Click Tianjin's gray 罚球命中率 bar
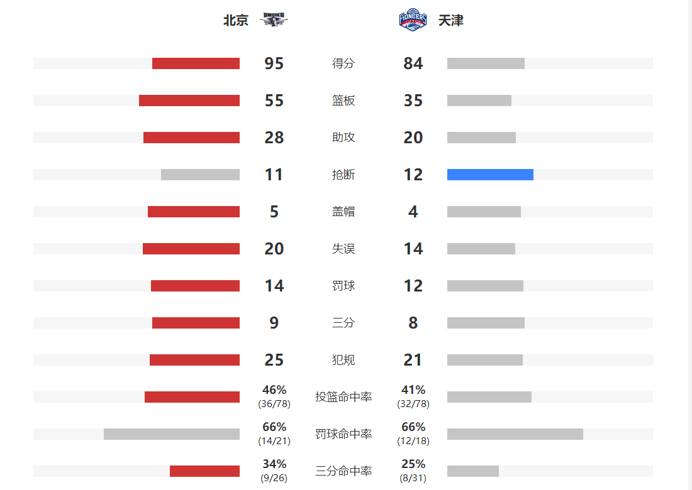Viewport: 692px width, 490px height. pyautogui.click(x=515, y=434)
